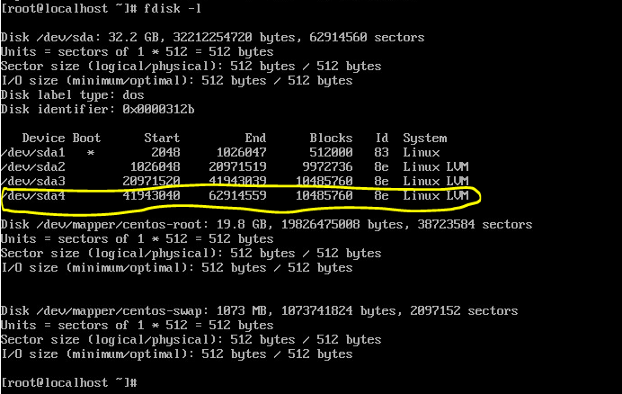Click the /dev/sda3 device name
The width and height of the screenshot is (622, 394).
pyautogui.click(x=32, y=182)
